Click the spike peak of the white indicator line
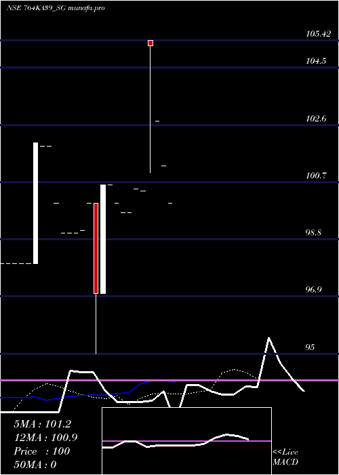 pos(268,338)
